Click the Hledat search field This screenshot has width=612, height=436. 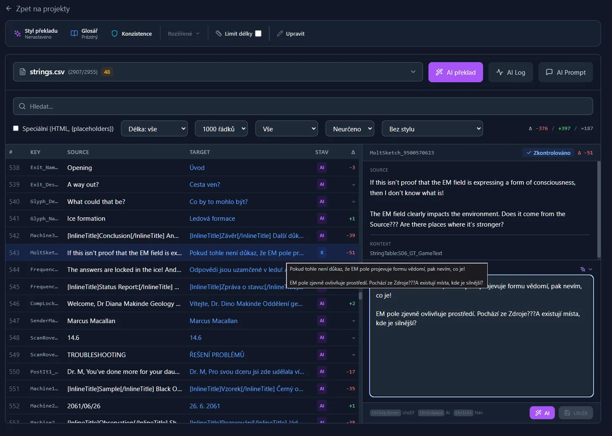(x=302, y=107)
